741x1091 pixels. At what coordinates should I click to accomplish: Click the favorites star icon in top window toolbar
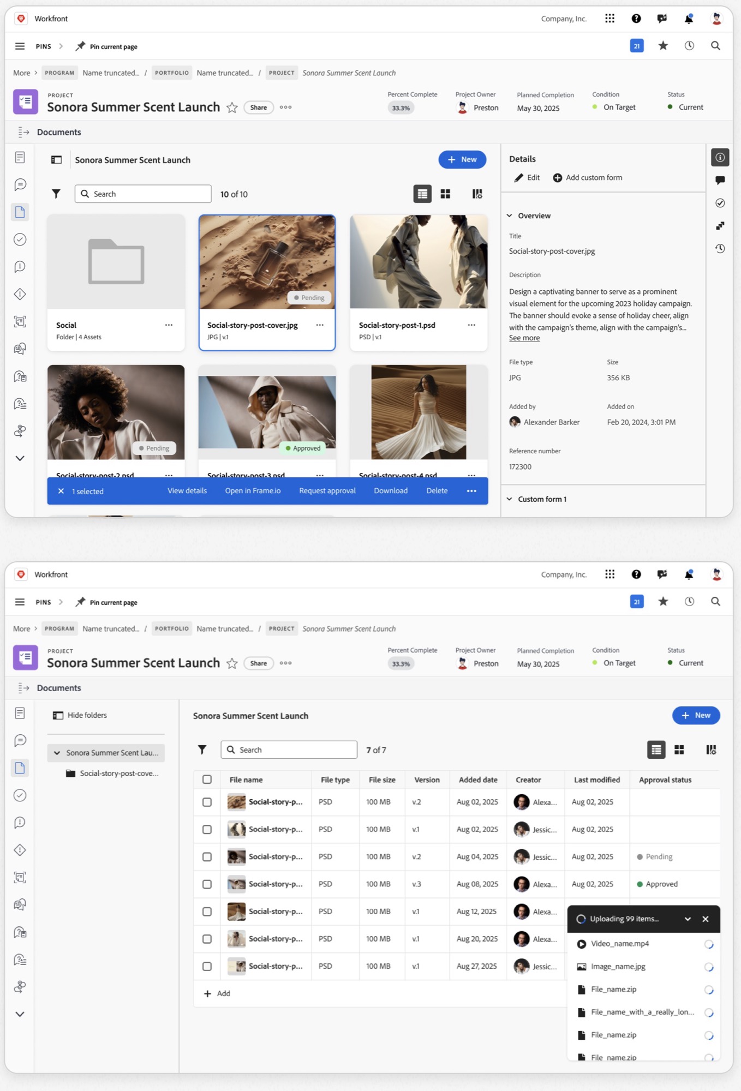click(x=663, y=46)
